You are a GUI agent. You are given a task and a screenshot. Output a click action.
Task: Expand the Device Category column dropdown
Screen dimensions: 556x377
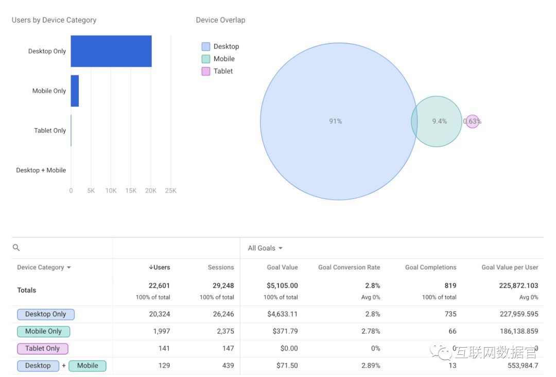point(44,267)
